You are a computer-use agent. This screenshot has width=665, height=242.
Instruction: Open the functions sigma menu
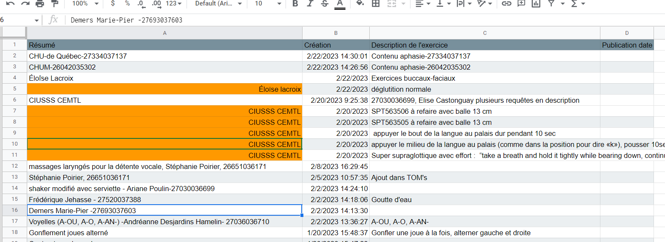click(x=578, y=3)
